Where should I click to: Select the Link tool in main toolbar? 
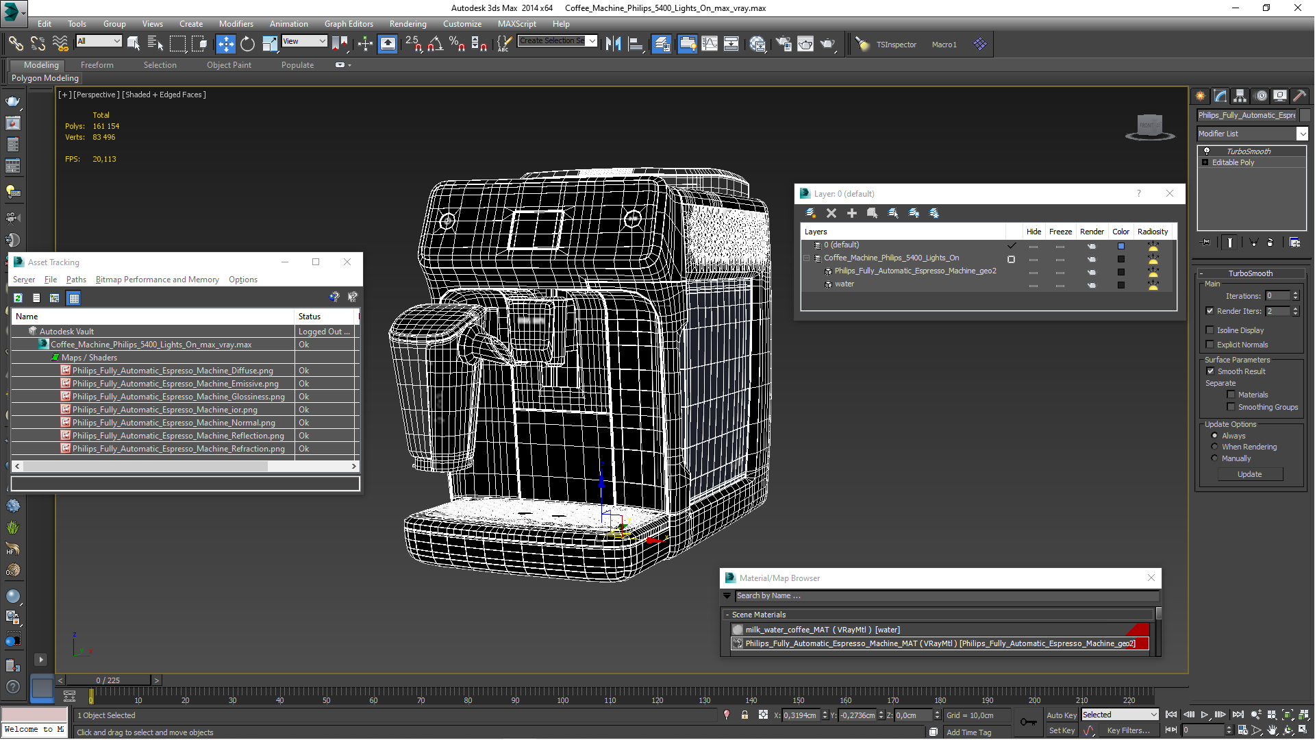pyautogui.click(x=15, y=44)
